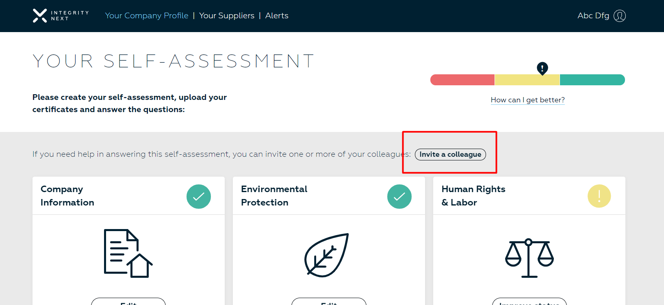664x305 pixels.
Task: Click the green segment of score bar
Action: (x=592, y=80)
